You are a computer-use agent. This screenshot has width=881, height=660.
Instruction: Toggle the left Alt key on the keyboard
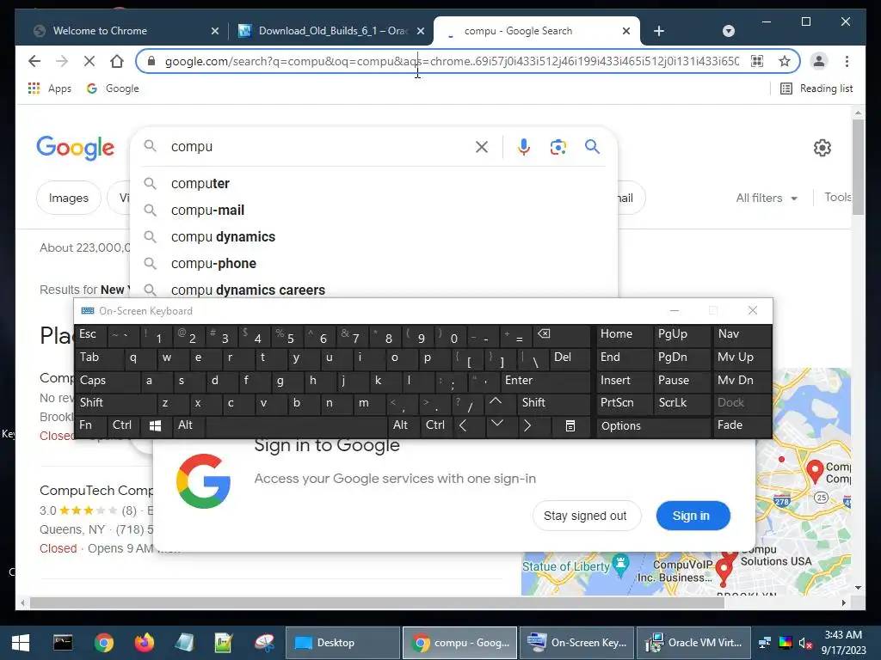click(188, 425)
